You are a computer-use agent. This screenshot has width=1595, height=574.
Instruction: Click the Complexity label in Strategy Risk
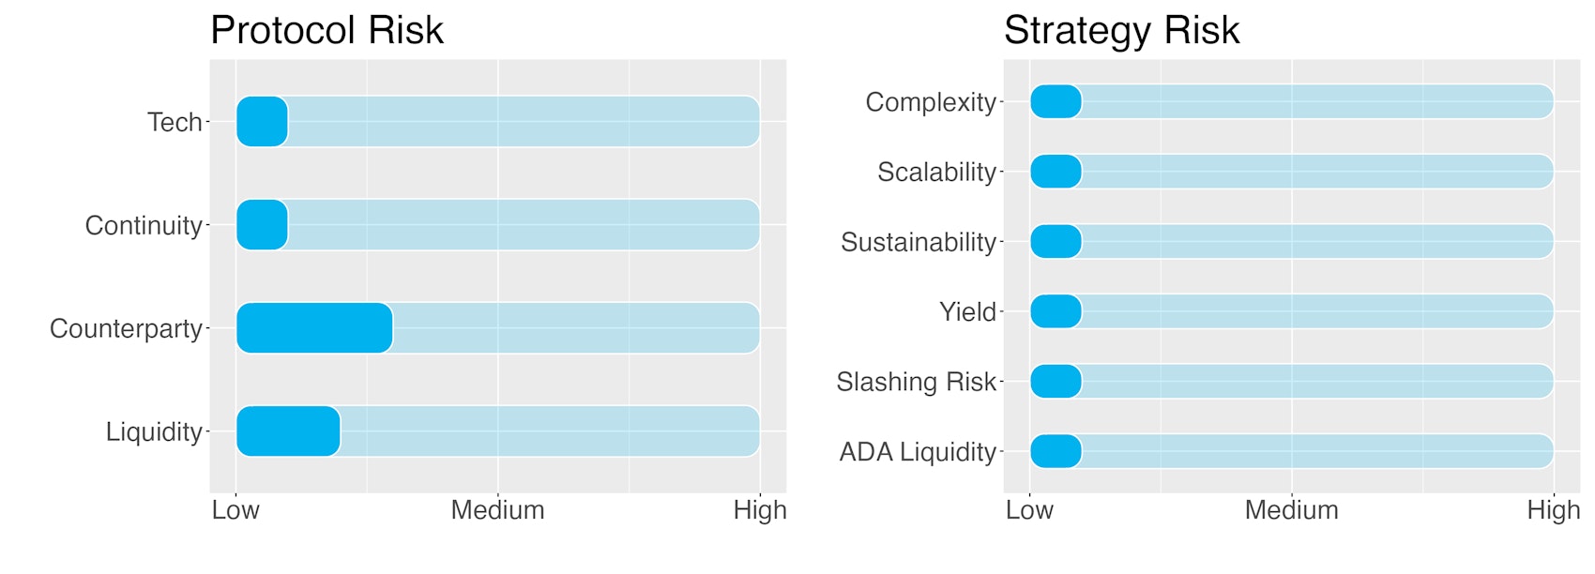[x=930, y=101]
